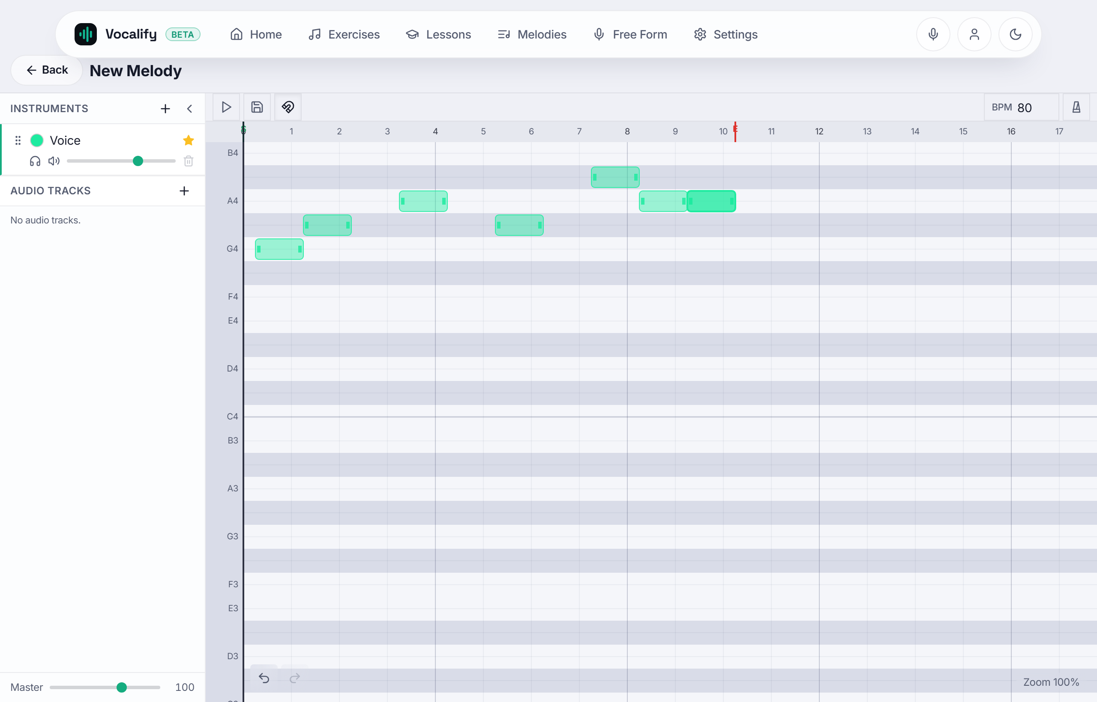Click the B4 pitch label
This screenshot has width=1097, height=702.
tap(232, 153)
